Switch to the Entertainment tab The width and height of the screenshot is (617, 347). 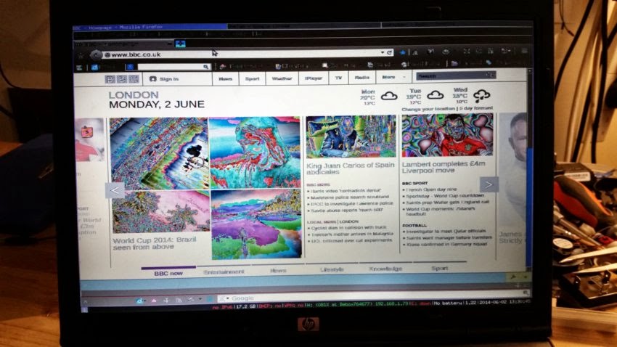click(x=224, y=272)
